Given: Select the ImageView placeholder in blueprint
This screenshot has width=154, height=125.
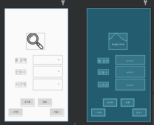Looking at the screenshot, I should click(x=118, y=41).
